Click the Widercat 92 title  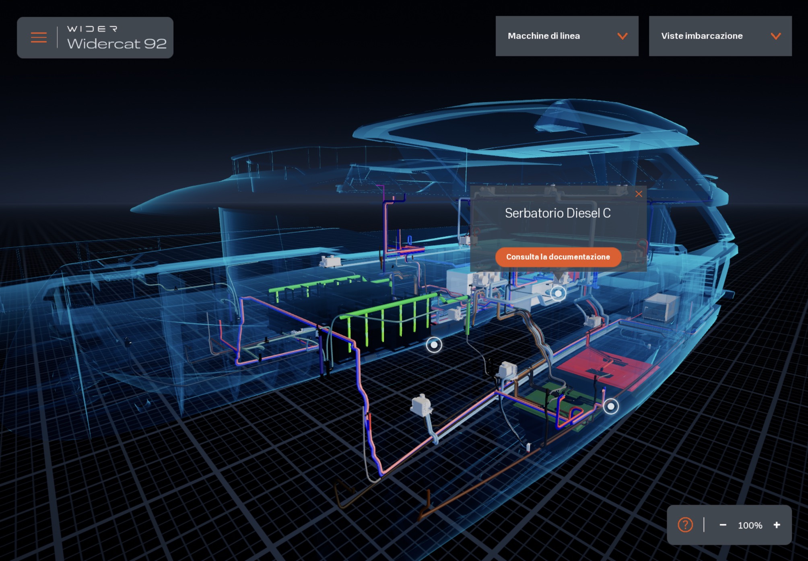117,43
